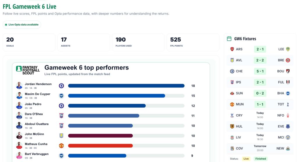Image resolution: width=298 pixels, height=162 pixels.
Task: Click the Aston Villa crest in fixtures
Action: (x=232, y=60)
